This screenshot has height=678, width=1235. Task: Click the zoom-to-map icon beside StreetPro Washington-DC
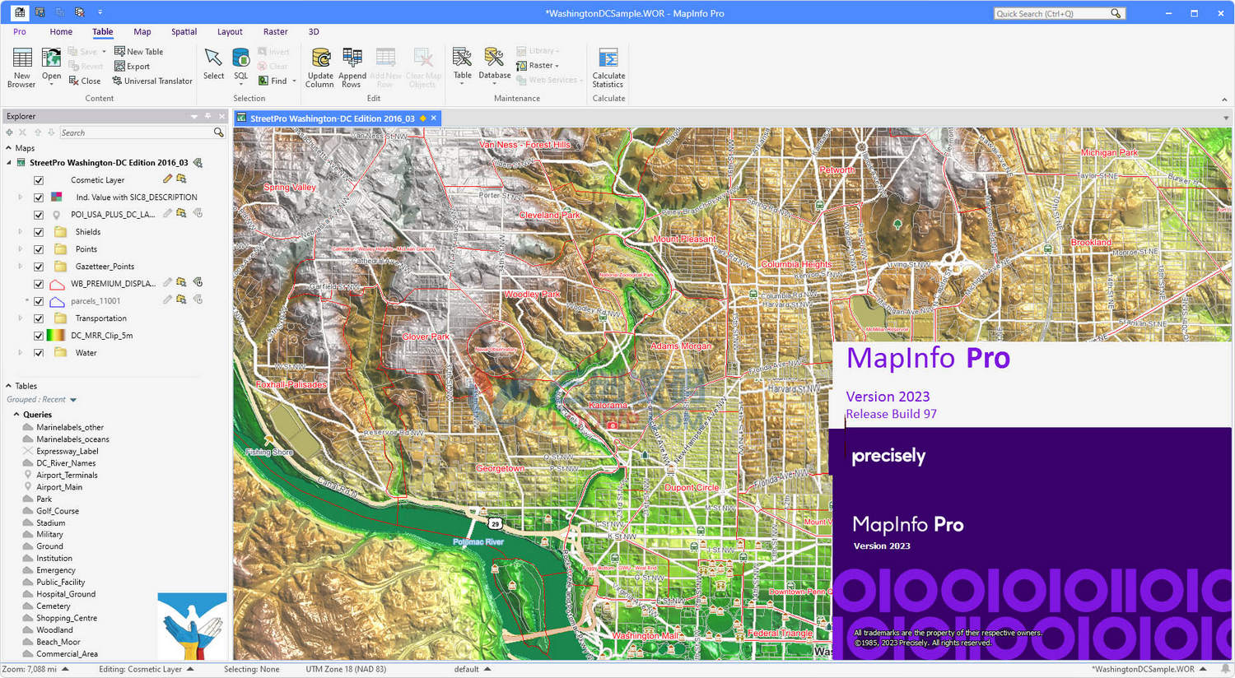pyautogui.click(x=198, y=162)
